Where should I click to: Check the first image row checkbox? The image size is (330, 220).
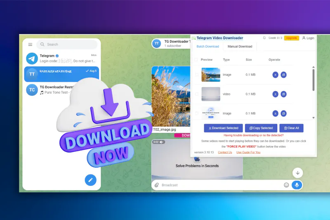point(197,75)
